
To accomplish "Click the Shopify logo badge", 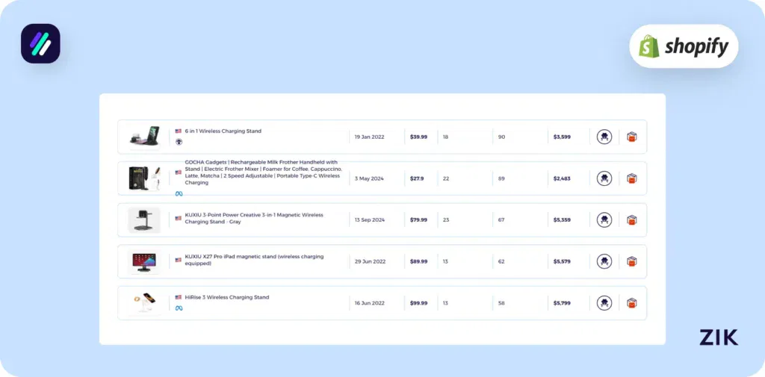I will [x=684, y=46].
